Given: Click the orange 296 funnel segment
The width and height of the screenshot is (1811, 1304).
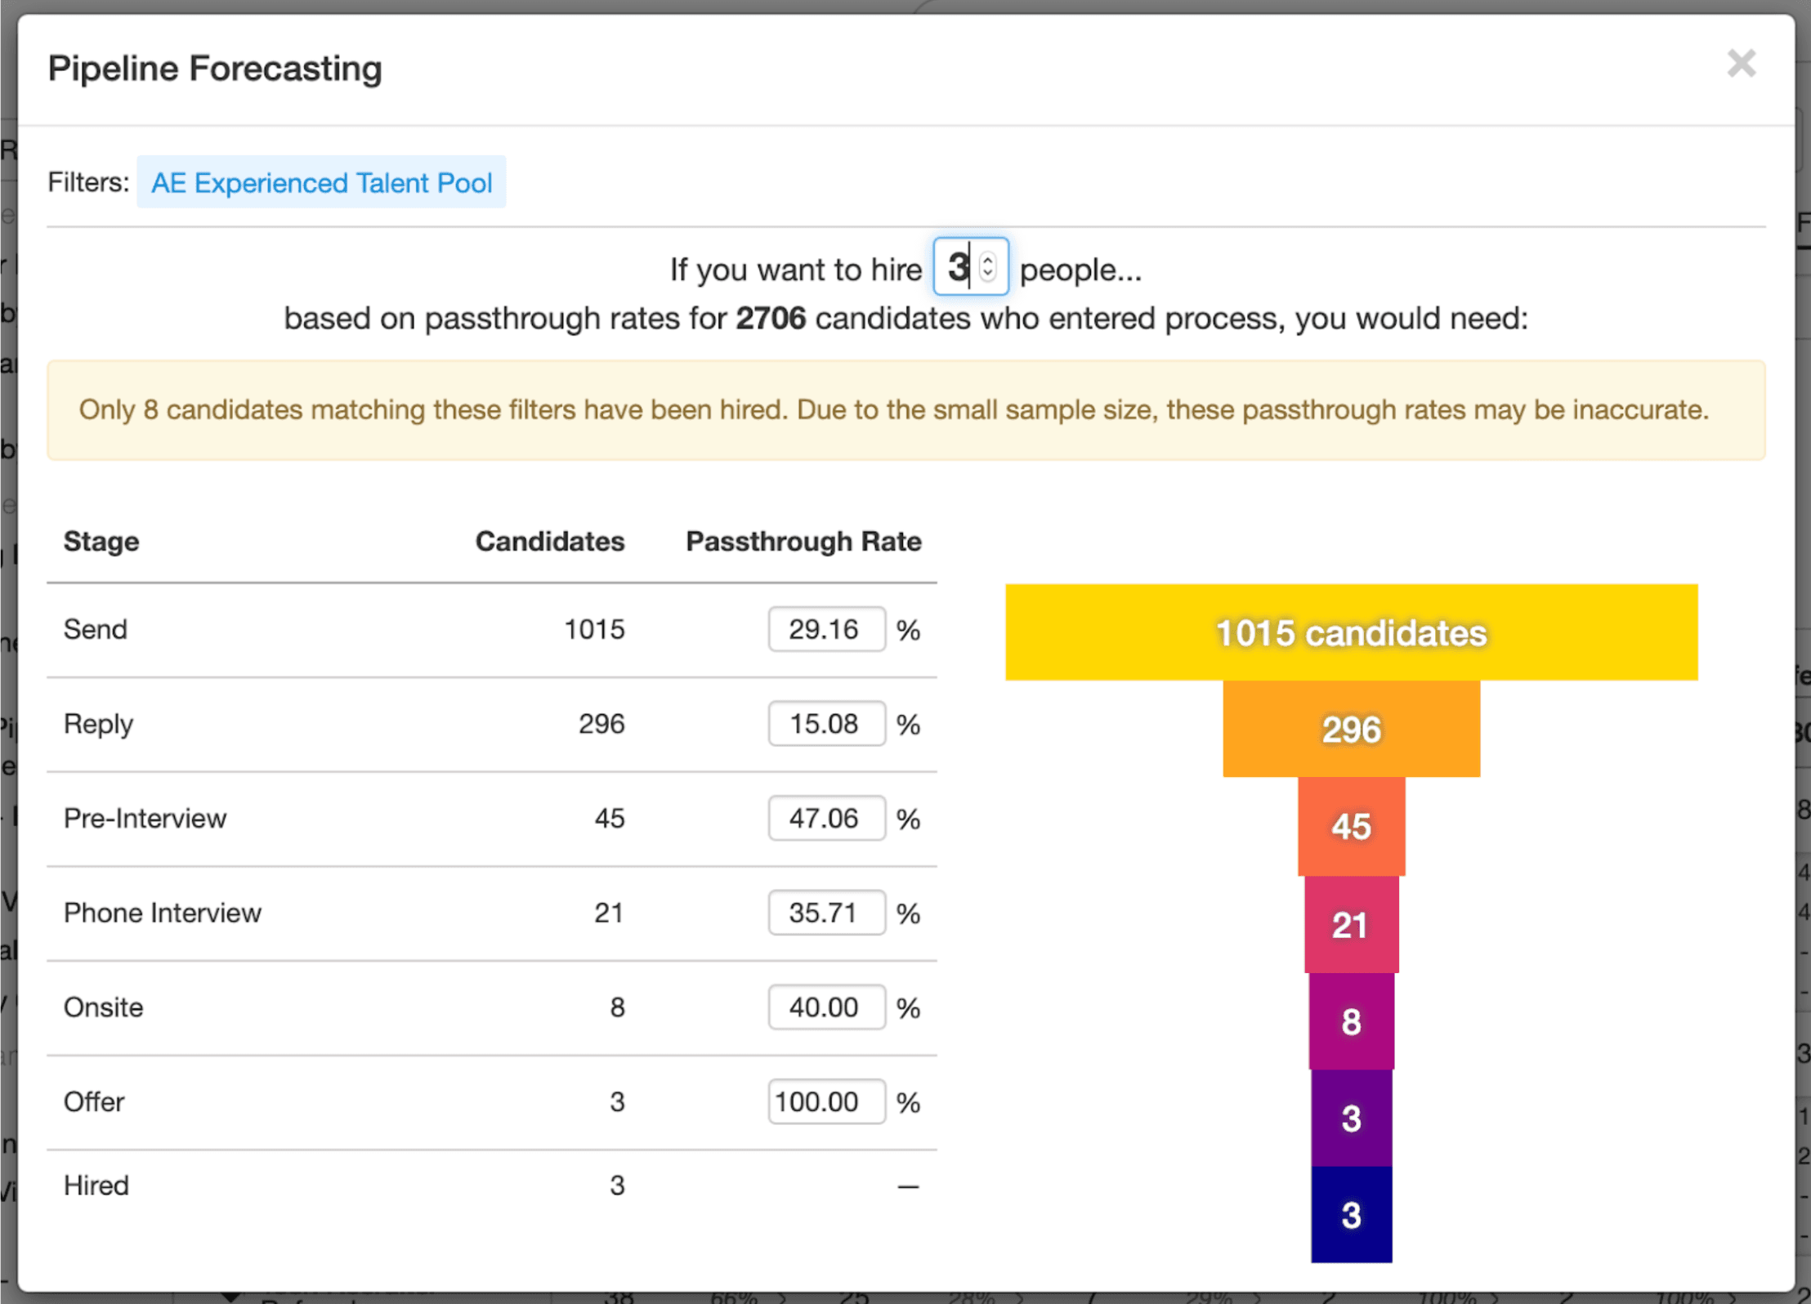Looking at the screenshot, I should point(1351,729).
